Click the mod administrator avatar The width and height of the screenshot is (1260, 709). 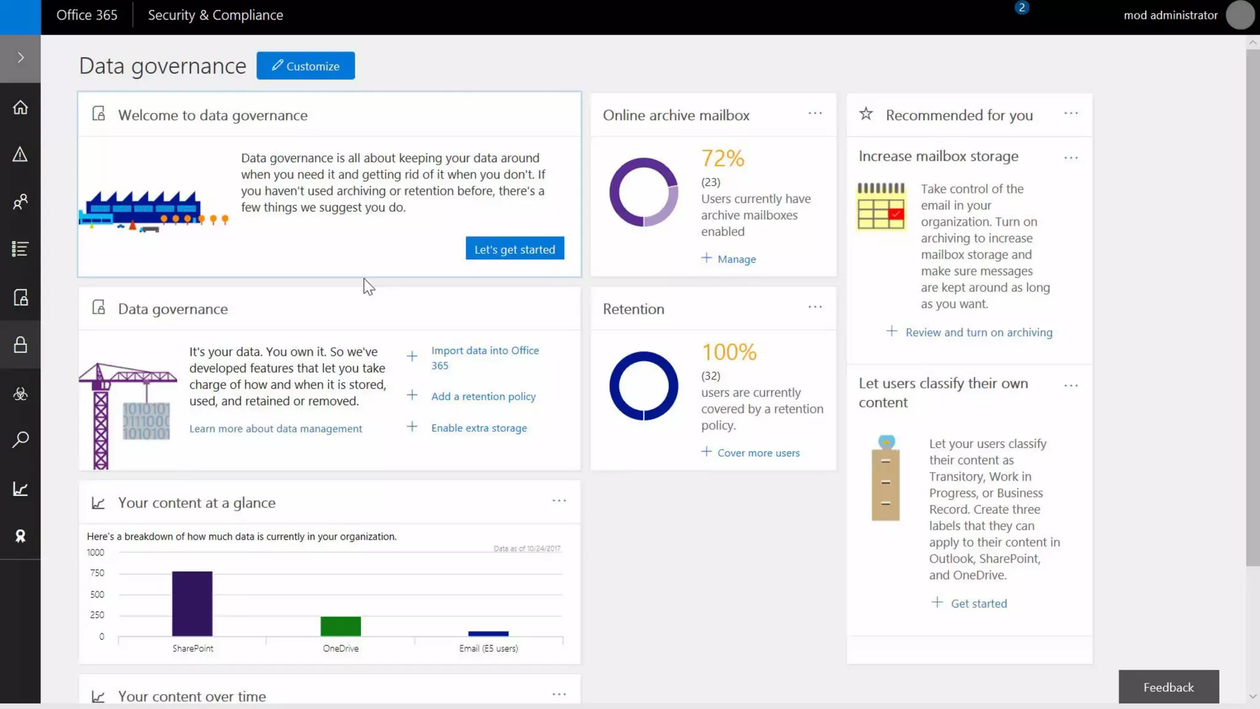(1240, 15)
